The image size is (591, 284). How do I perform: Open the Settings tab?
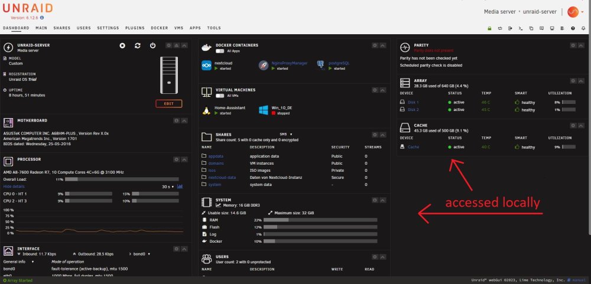(108, 28)
